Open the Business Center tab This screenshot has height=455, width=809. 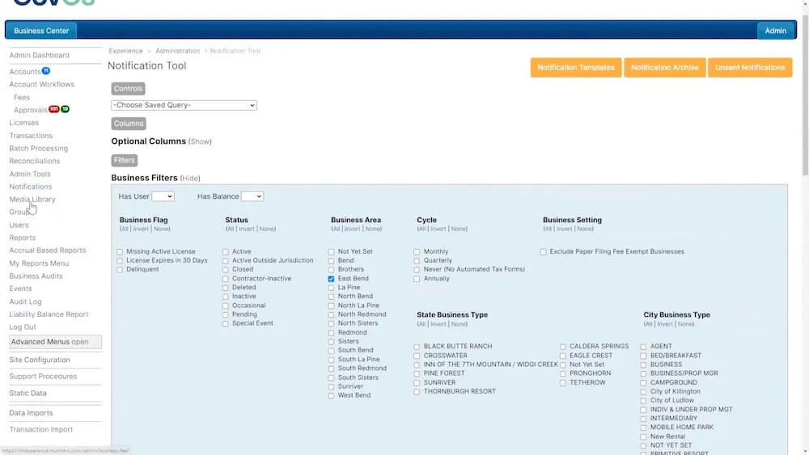tap(41, 31)
